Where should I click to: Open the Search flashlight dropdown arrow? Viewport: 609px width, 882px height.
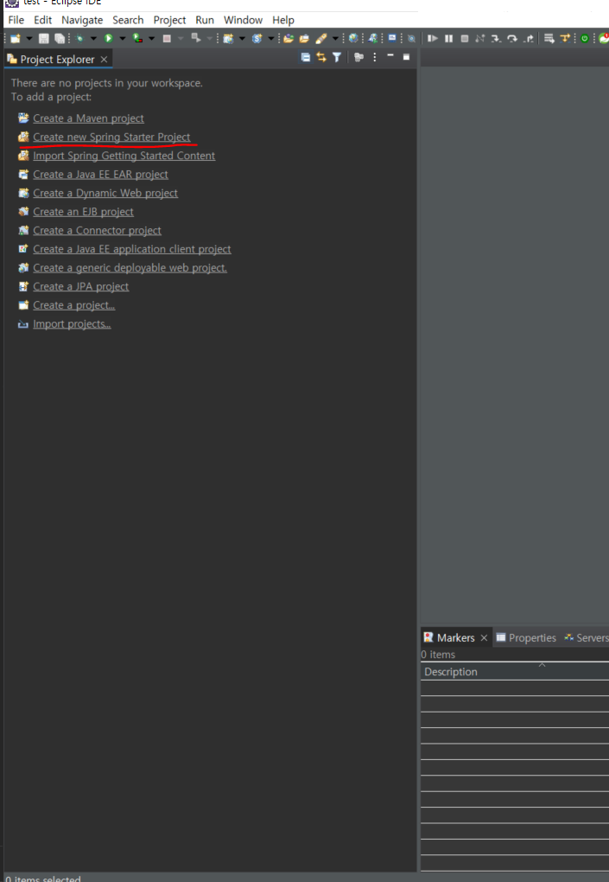pos(335,38)
